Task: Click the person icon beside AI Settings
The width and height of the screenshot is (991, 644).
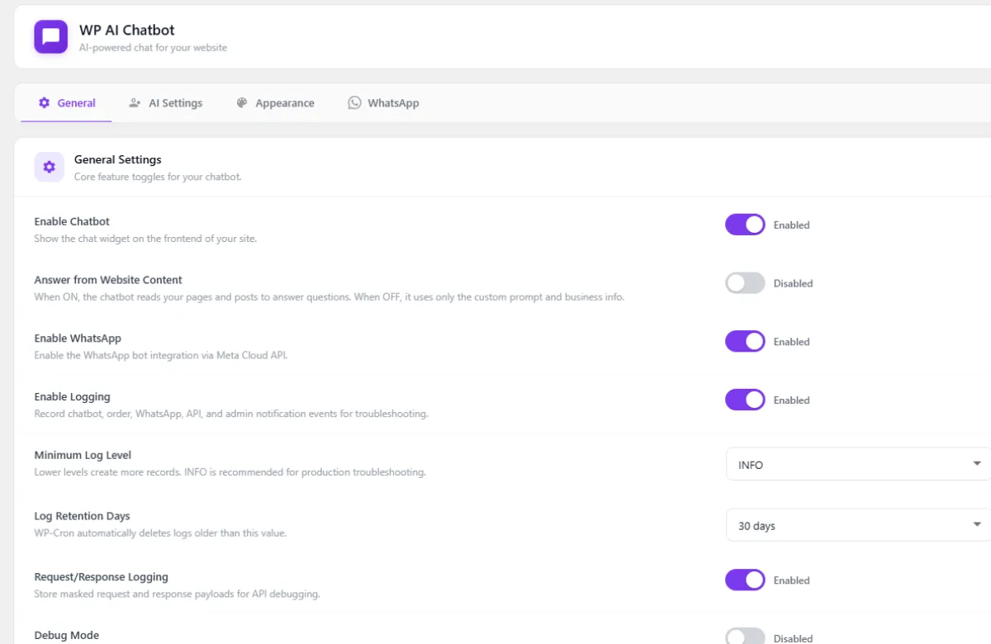Action: point(135,103)
